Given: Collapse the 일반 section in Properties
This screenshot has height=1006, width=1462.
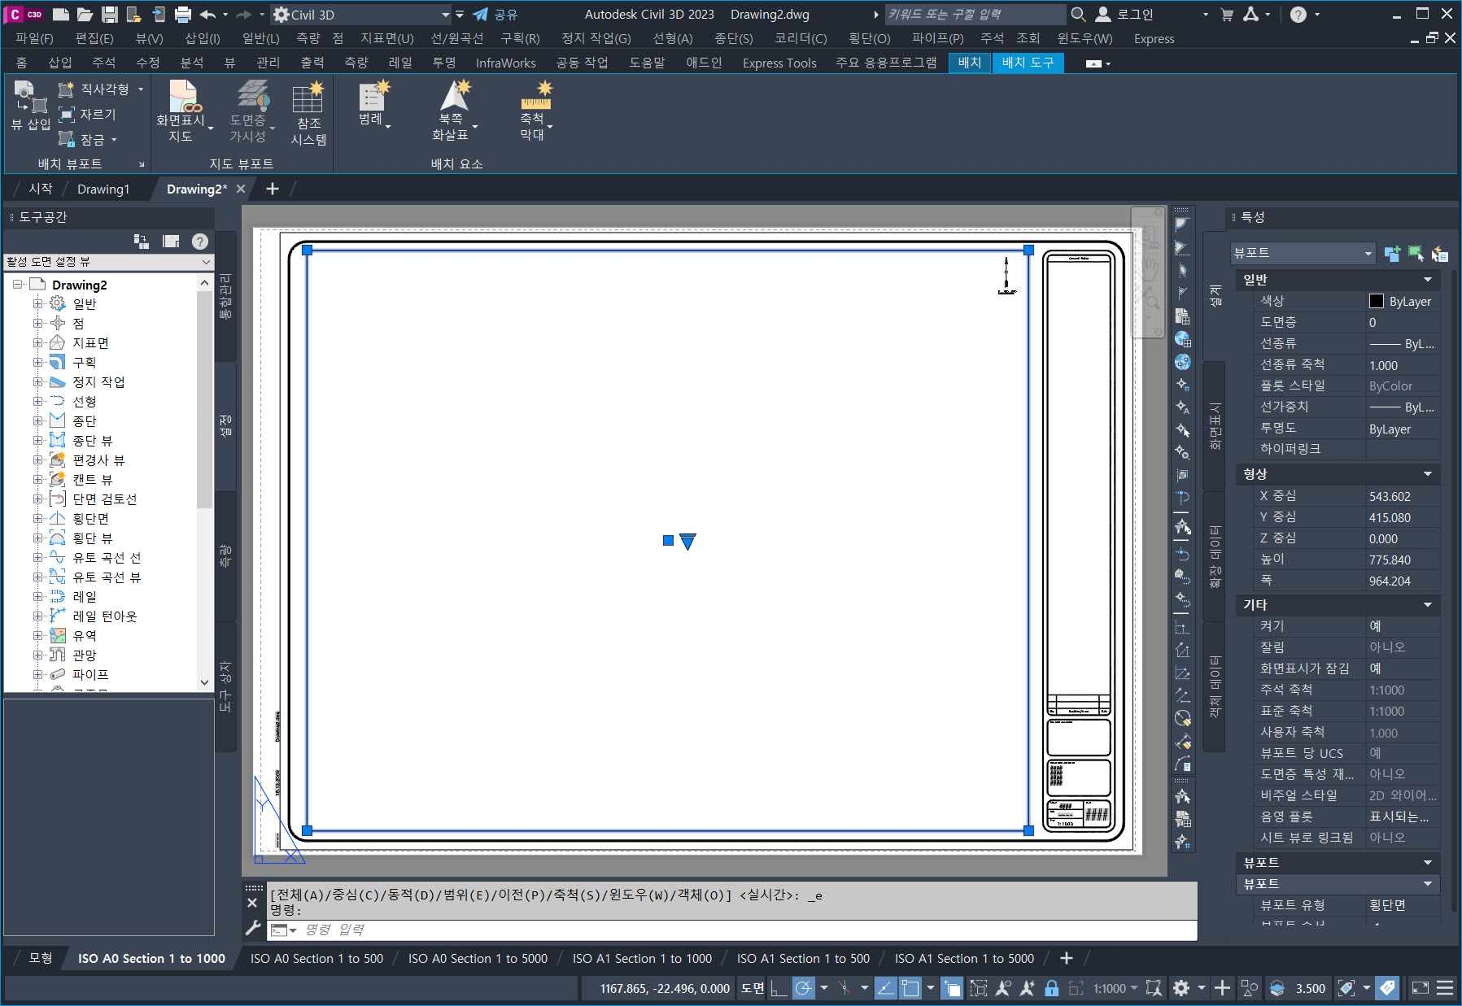Looking at the screenshot, I should pyautogui.click(x=1427, y=280).
